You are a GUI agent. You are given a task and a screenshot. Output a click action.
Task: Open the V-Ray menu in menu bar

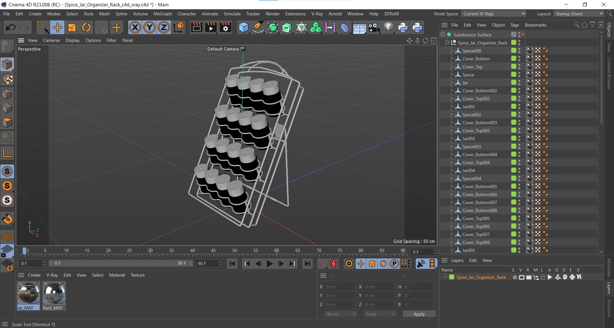(317, 14)
